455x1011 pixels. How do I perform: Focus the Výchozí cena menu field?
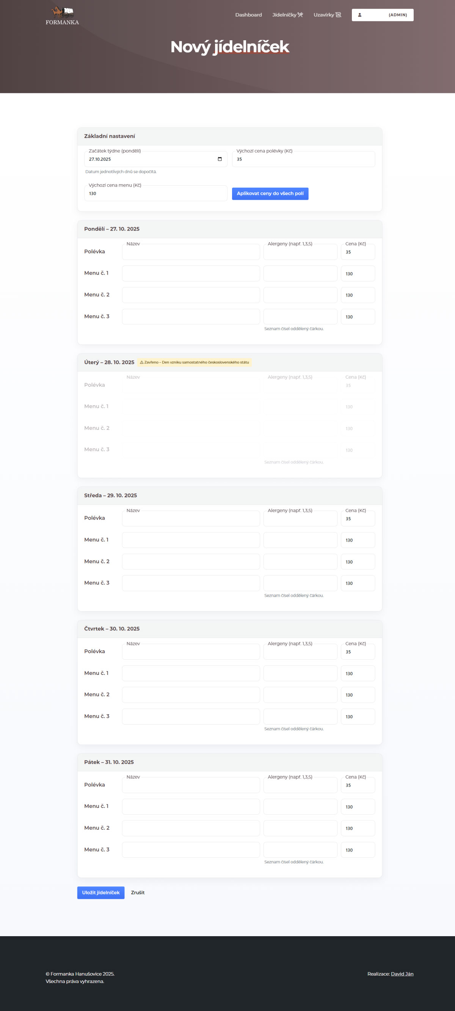click(155, 193)
